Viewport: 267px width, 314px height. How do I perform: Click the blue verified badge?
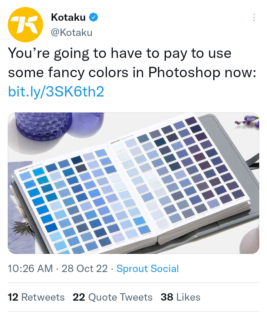click(x=93, y=17)
